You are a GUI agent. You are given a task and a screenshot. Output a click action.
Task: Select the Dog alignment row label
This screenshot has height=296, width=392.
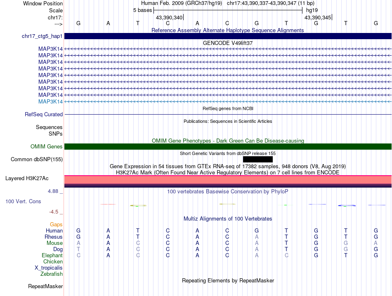click(58, 249)
